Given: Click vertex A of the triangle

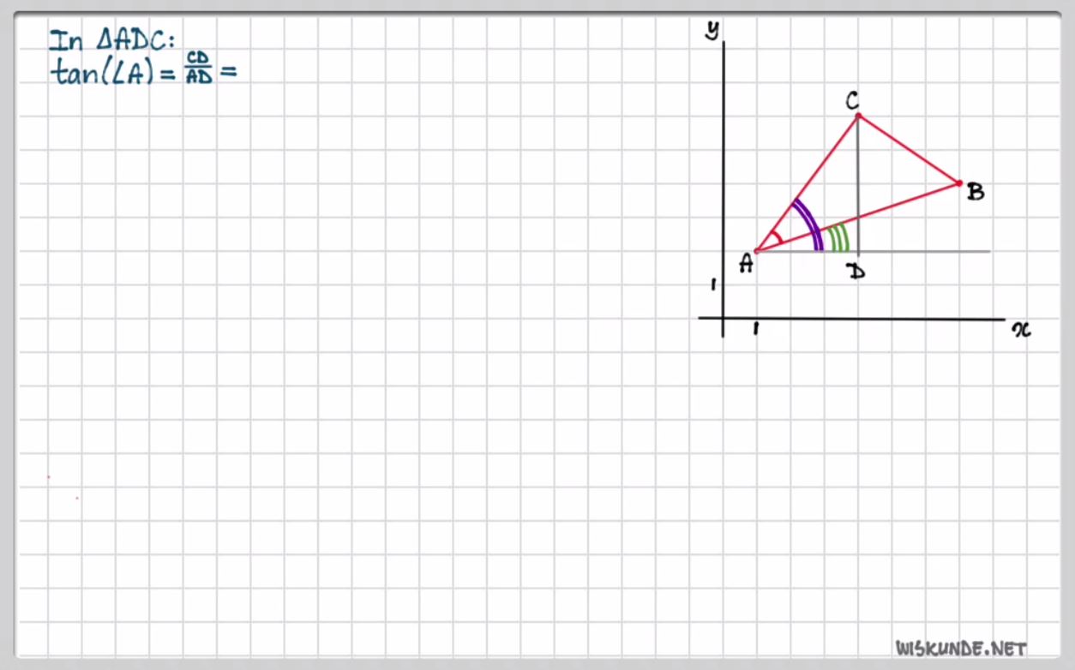Looking at the screenshot, I should tap(755, 251).
